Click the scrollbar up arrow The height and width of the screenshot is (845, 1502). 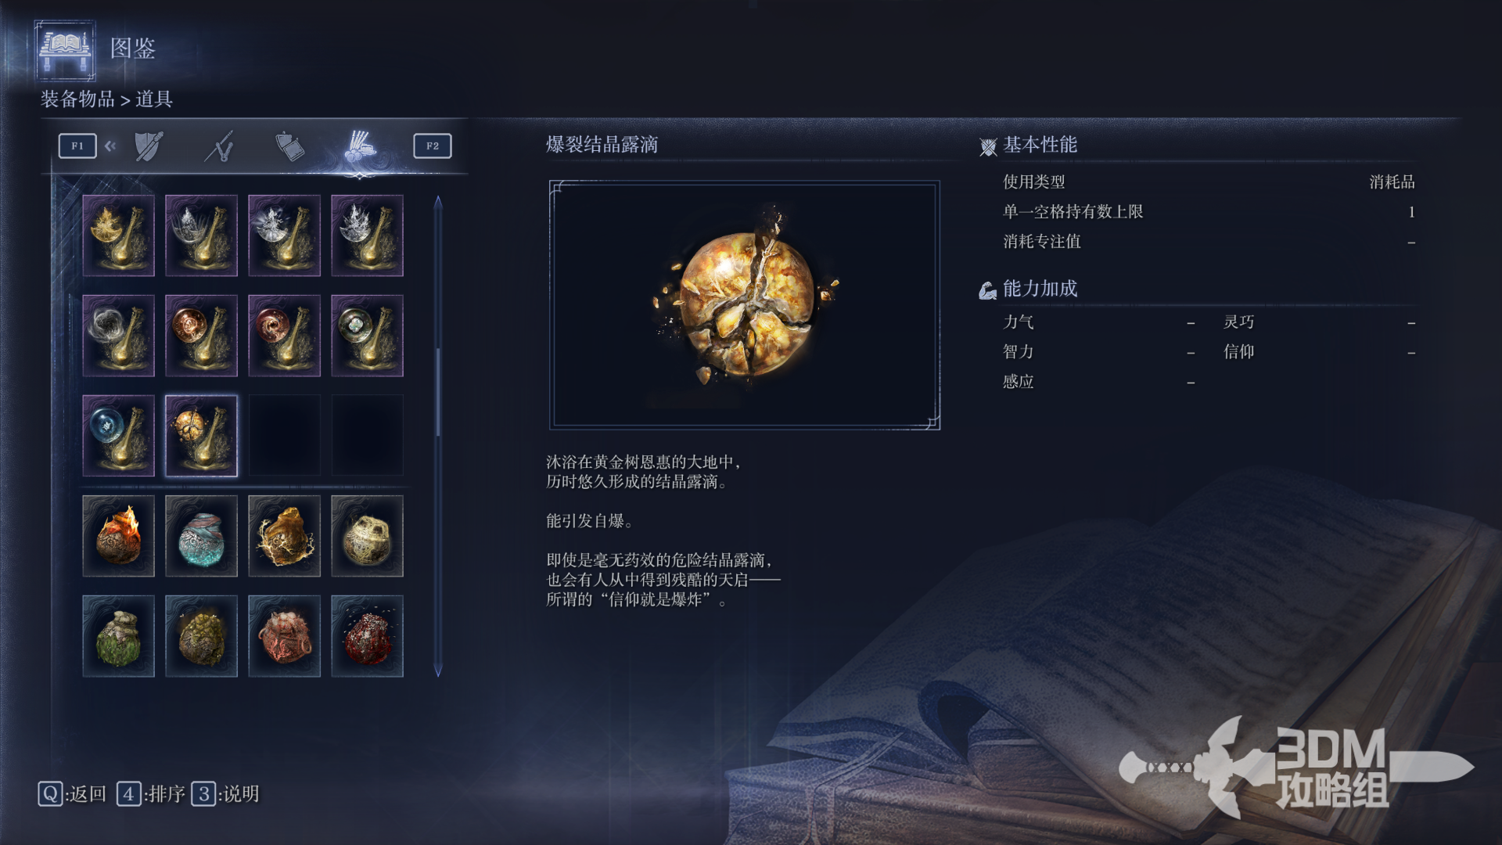click(x=438, y=203)
